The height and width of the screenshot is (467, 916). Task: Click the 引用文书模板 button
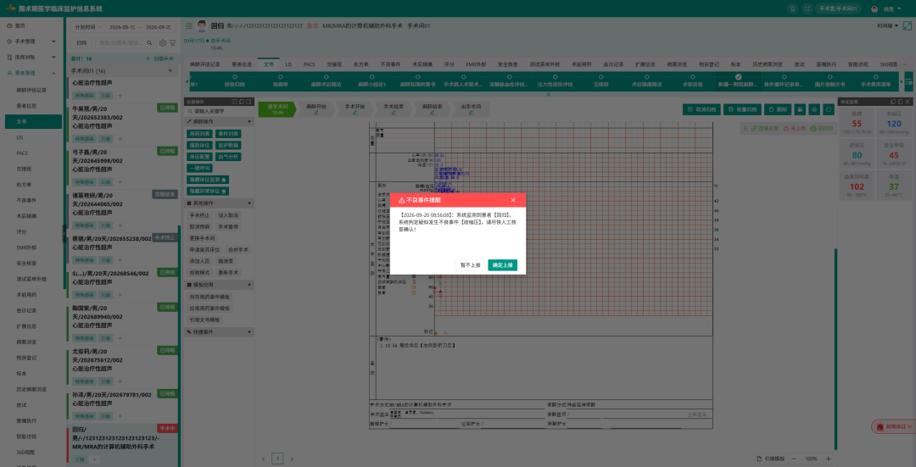204,320
